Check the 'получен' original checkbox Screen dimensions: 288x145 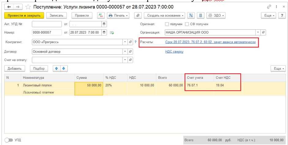point(167,24)
